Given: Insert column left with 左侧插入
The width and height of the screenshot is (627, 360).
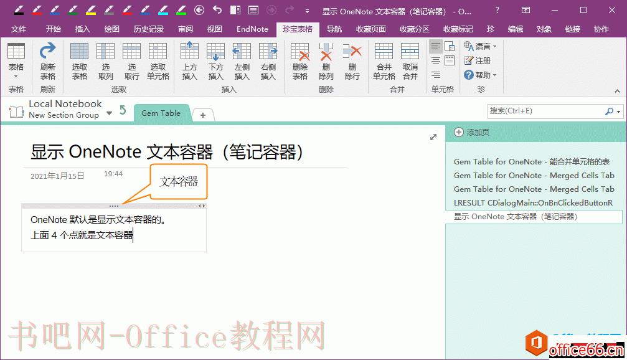Looking at the screenshot, I should [242, 62].
